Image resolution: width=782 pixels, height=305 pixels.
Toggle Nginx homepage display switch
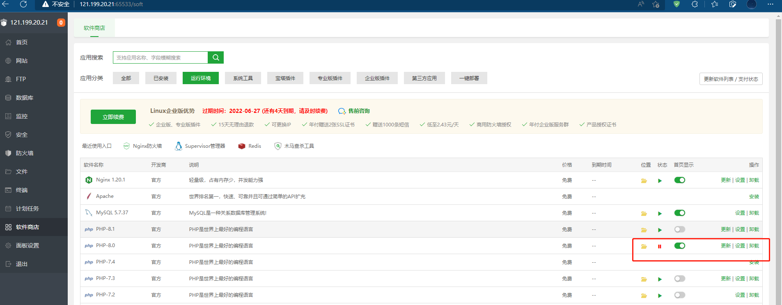(x=680, y=180)
